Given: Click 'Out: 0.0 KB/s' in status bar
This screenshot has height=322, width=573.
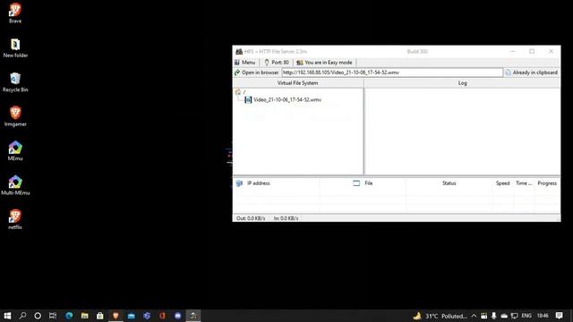Looking at the screenshot, I should [251, 218].
